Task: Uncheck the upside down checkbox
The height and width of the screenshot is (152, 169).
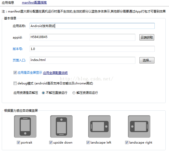Action: [x=51, y=142]
